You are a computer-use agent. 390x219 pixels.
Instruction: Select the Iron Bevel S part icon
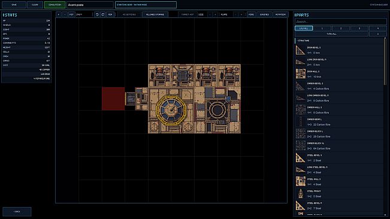pos(301,50)
